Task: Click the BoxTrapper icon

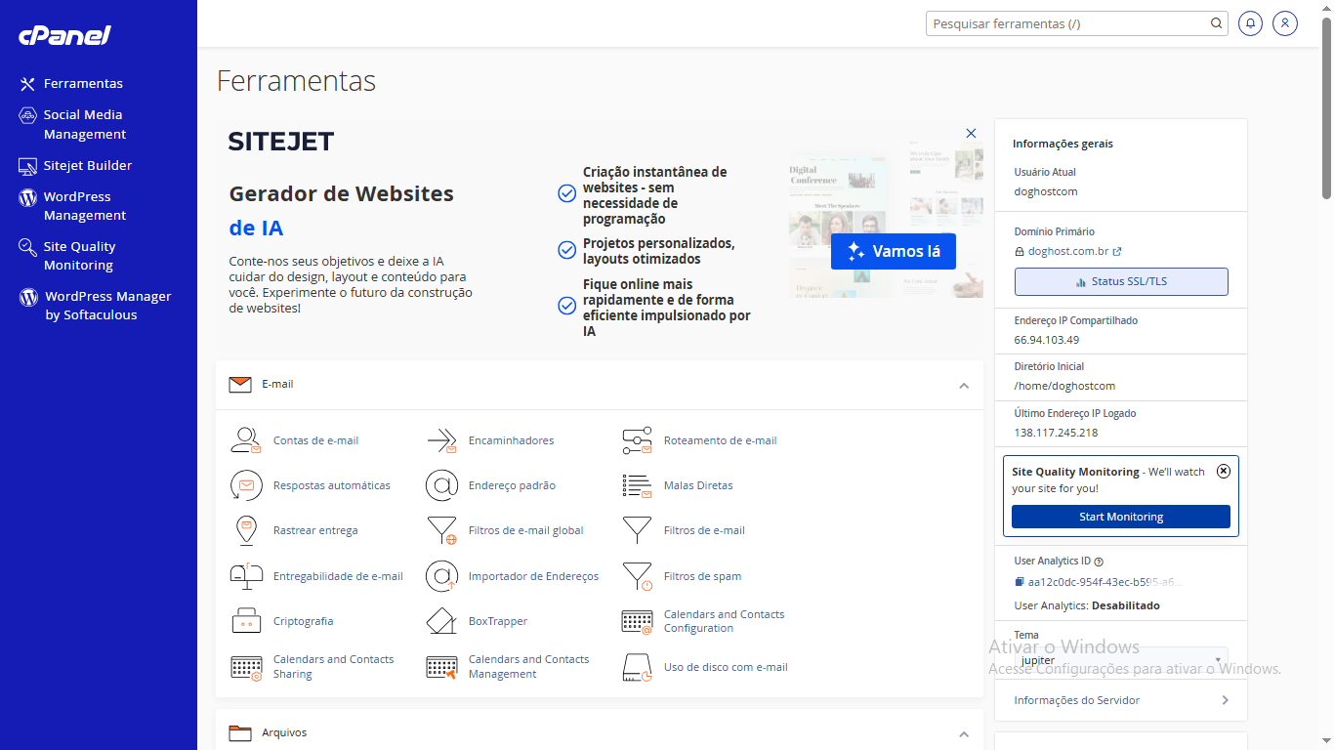Action: click(x=441, y=621)
